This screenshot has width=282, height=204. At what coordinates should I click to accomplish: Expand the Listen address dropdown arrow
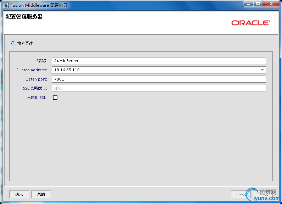[x=262, y=70]
